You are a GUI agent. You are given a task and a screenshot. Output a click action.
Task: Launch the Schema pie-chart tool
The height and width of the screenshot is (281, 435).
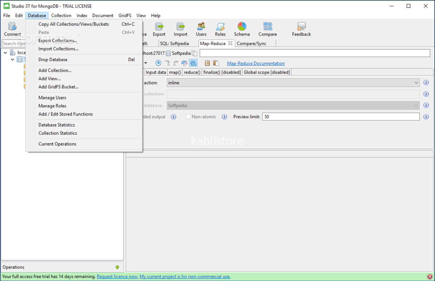[x=242, y=29]
